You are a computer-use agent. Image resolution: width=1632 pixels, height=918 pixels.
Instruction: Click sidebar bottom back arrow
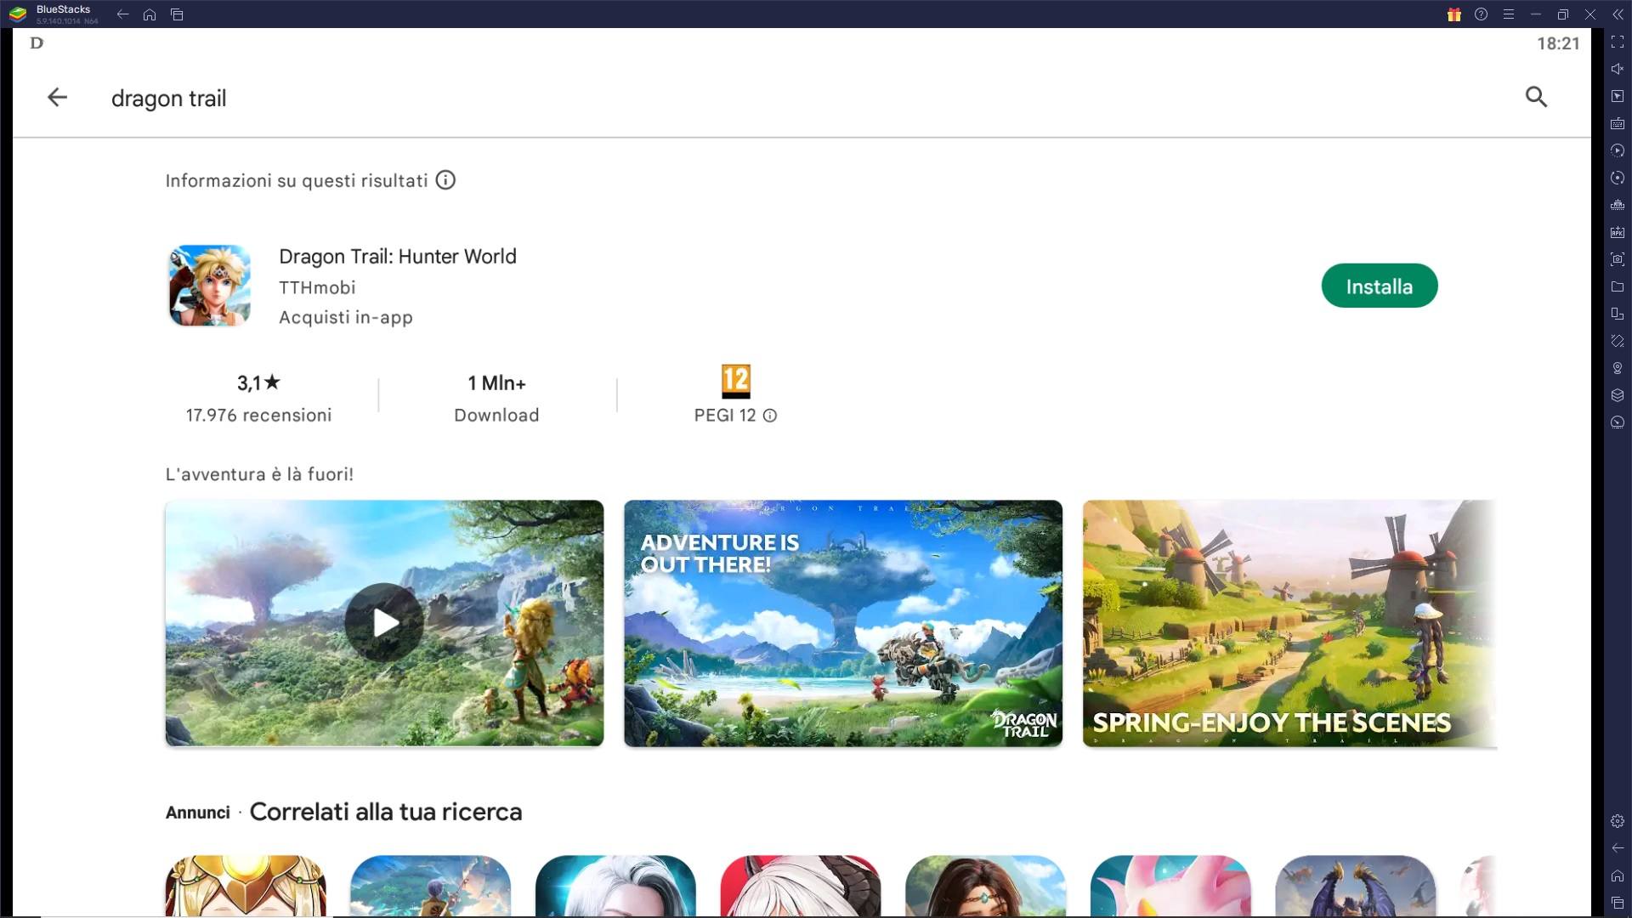click(x=1618, y=848)
